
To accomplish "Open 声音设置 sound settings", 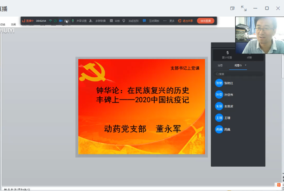I will click(x=81, y=21).
